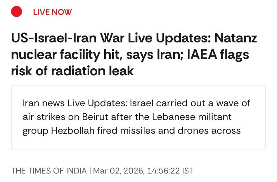Open the article summary box
277x182 pixels.
138,117
